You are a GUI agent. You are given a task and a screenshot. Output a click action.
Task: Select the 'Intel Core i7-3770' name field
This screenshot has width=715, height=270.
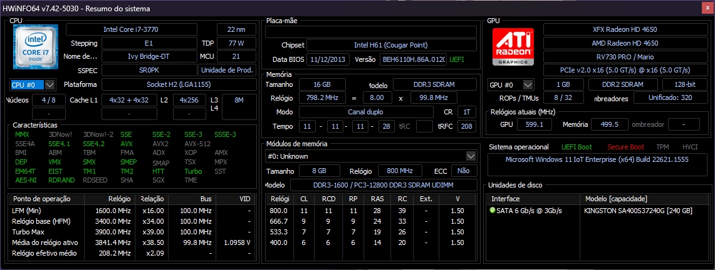[x=132, y=29]
